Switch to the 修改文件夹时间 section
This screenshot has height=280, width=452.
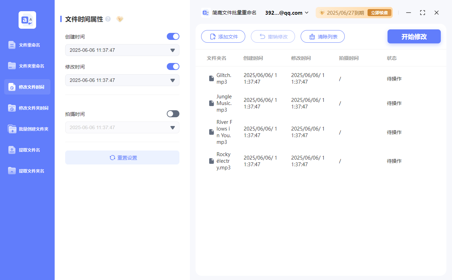27,108
